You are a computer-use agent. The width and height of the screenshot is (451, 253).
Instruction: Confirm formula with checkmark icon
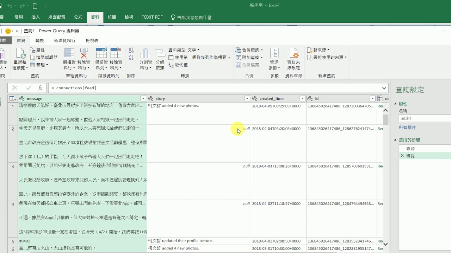(29, 88)
